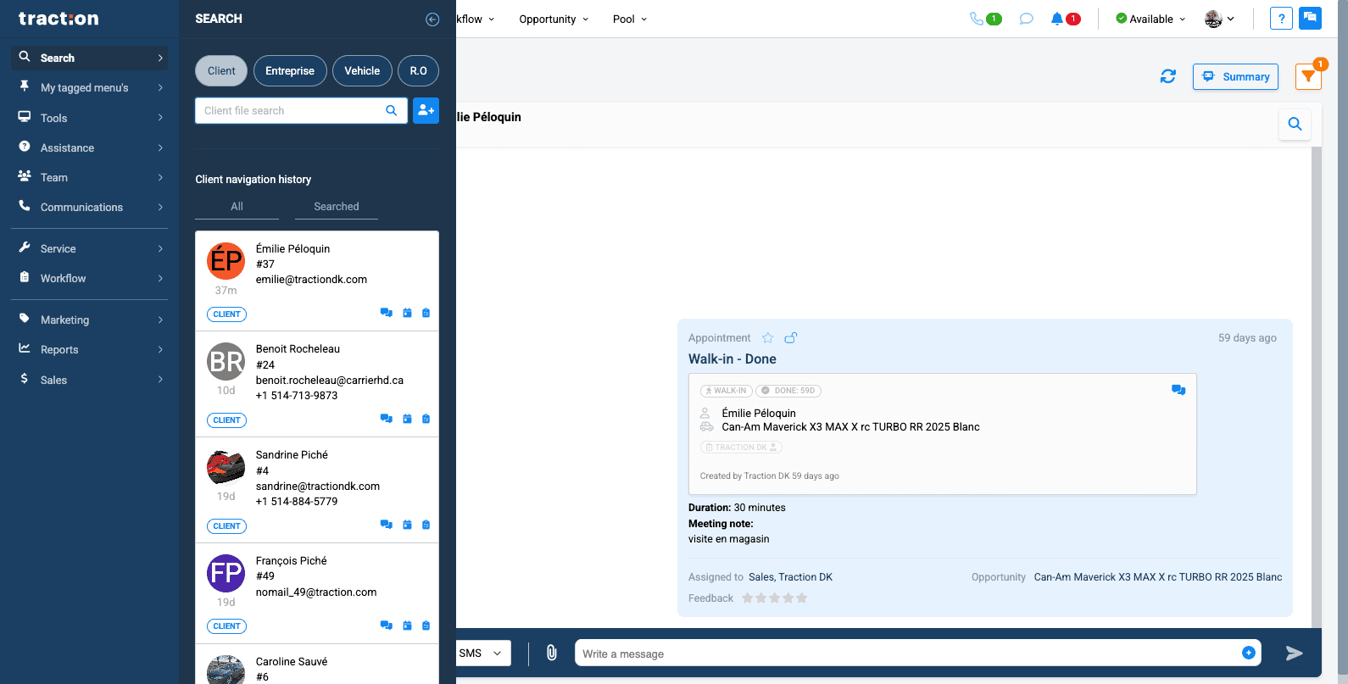Click the search magnifier beside Péloquin header
This screenshot has height=684, width=1348.
pos(1295,124)
